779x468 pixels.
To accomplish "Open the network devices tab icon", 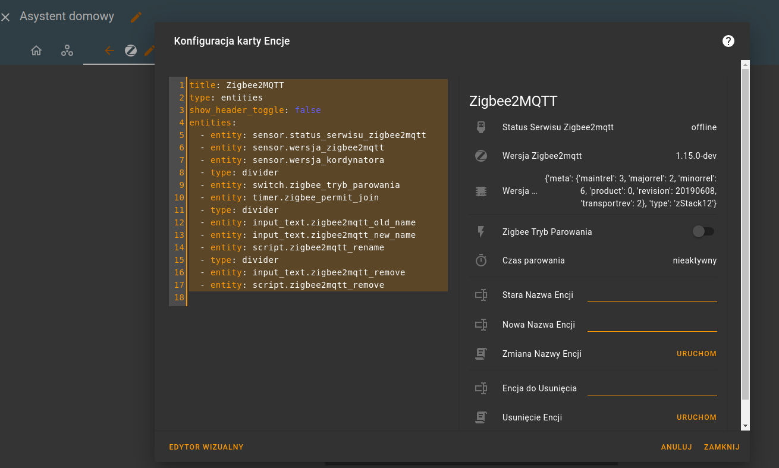I will (x=67, y=51).
